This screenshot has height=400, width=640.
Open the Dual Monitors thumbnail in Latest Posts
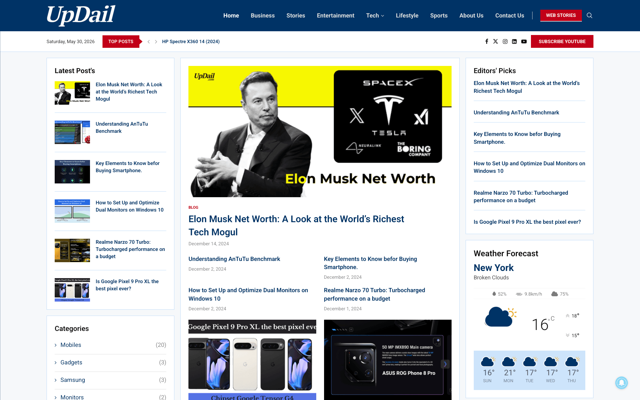(x=72, y=211)
